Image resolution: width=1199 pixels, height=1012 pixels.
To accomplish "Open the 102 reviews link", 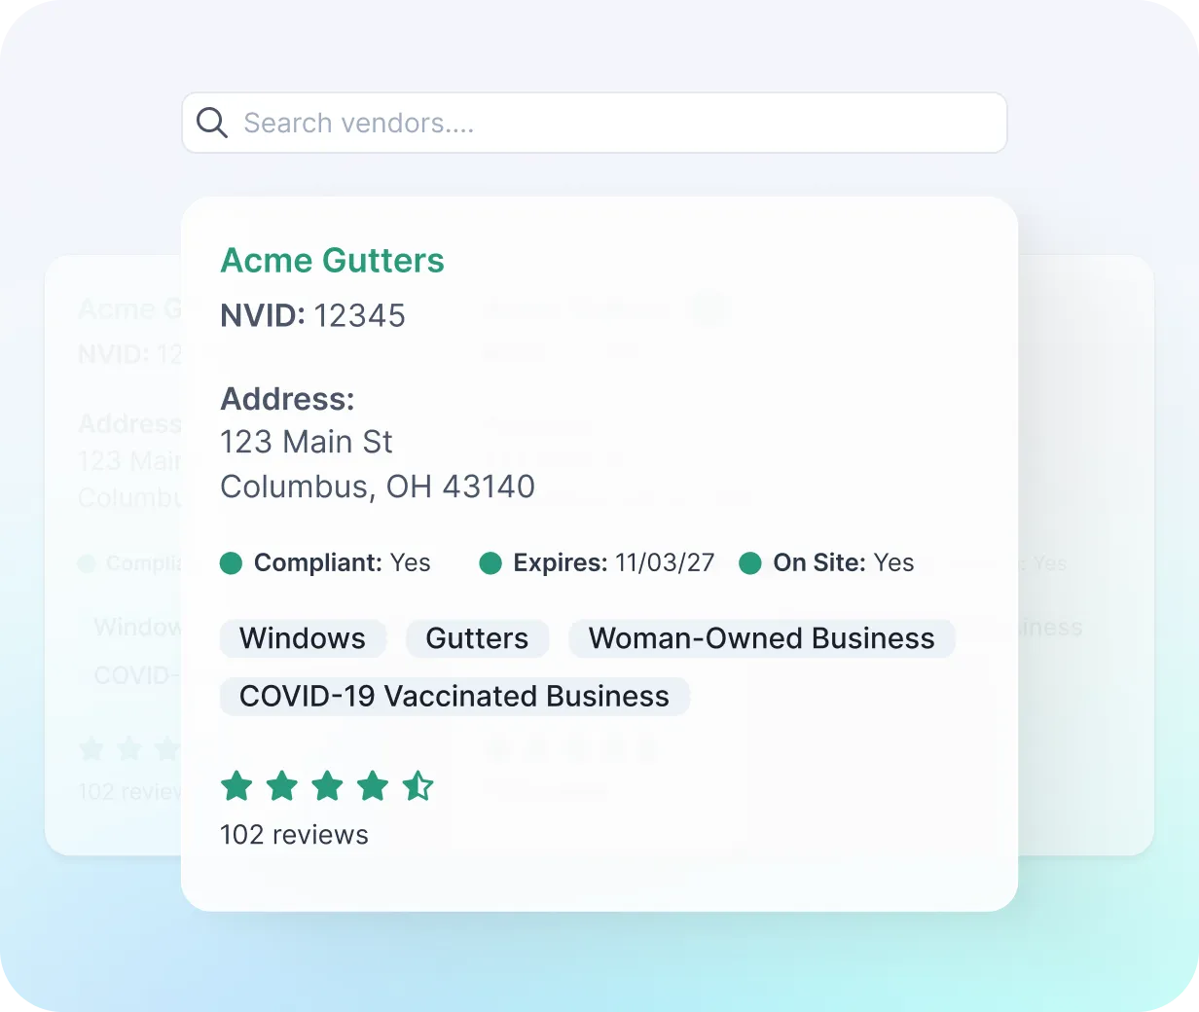I will (294, 835).
